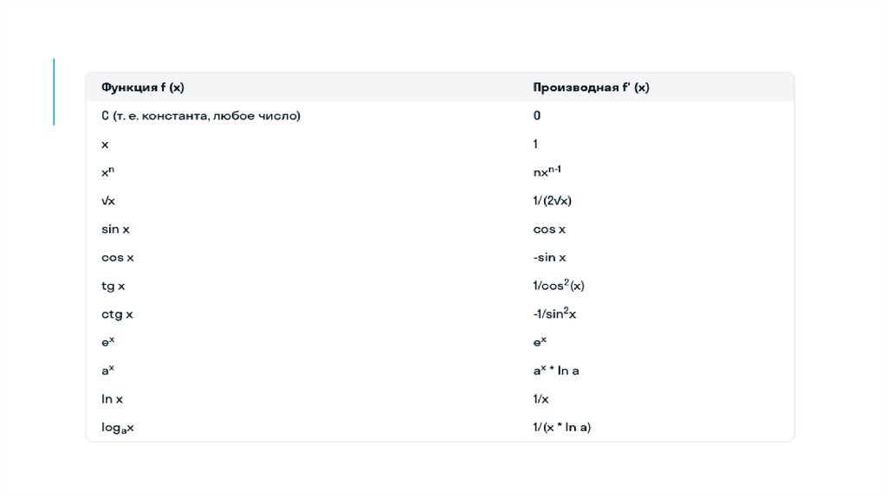Image resolution: width=887 pixels, height=497 pixels.
Task: Select the constant C function cell
Action: pyautogui.click(x=200, y=115)
